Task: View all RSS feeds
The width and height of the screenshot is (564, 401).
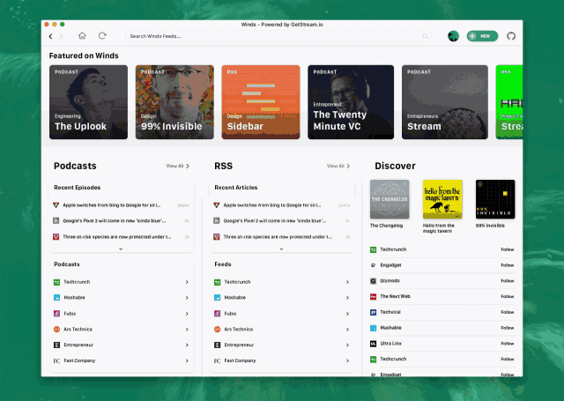Action: pyautogui.click(x=338, y=166)
